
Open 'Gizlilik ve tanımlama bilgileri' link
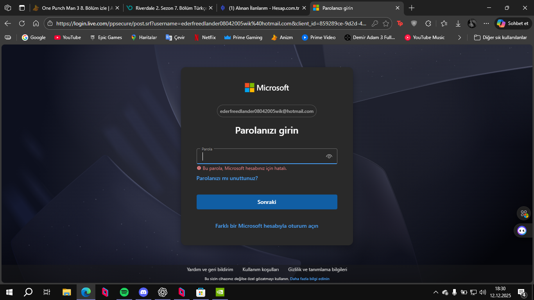point(317,270)
